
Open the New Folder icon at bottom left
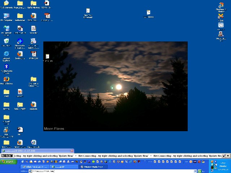(6, 144)
